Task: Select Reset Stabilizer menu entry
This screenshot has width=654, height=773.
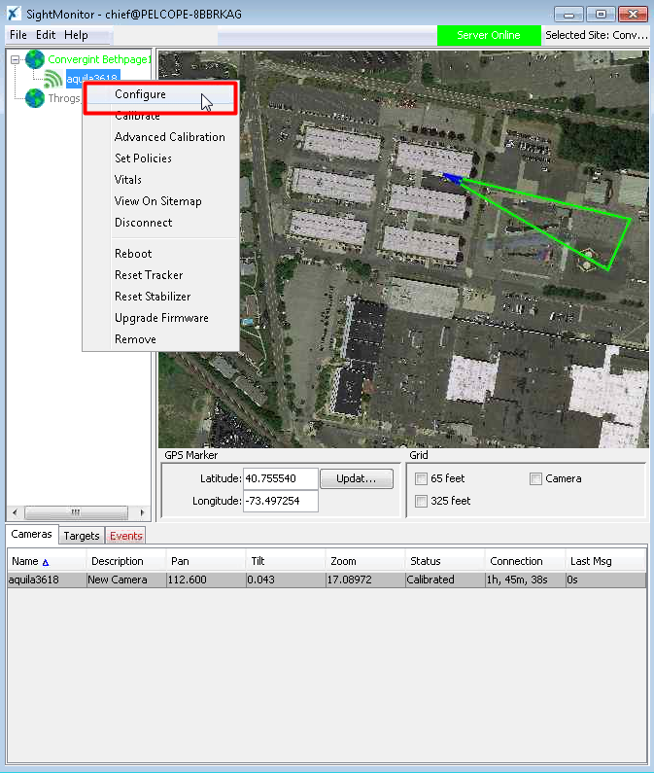Action: pos(160,297)
